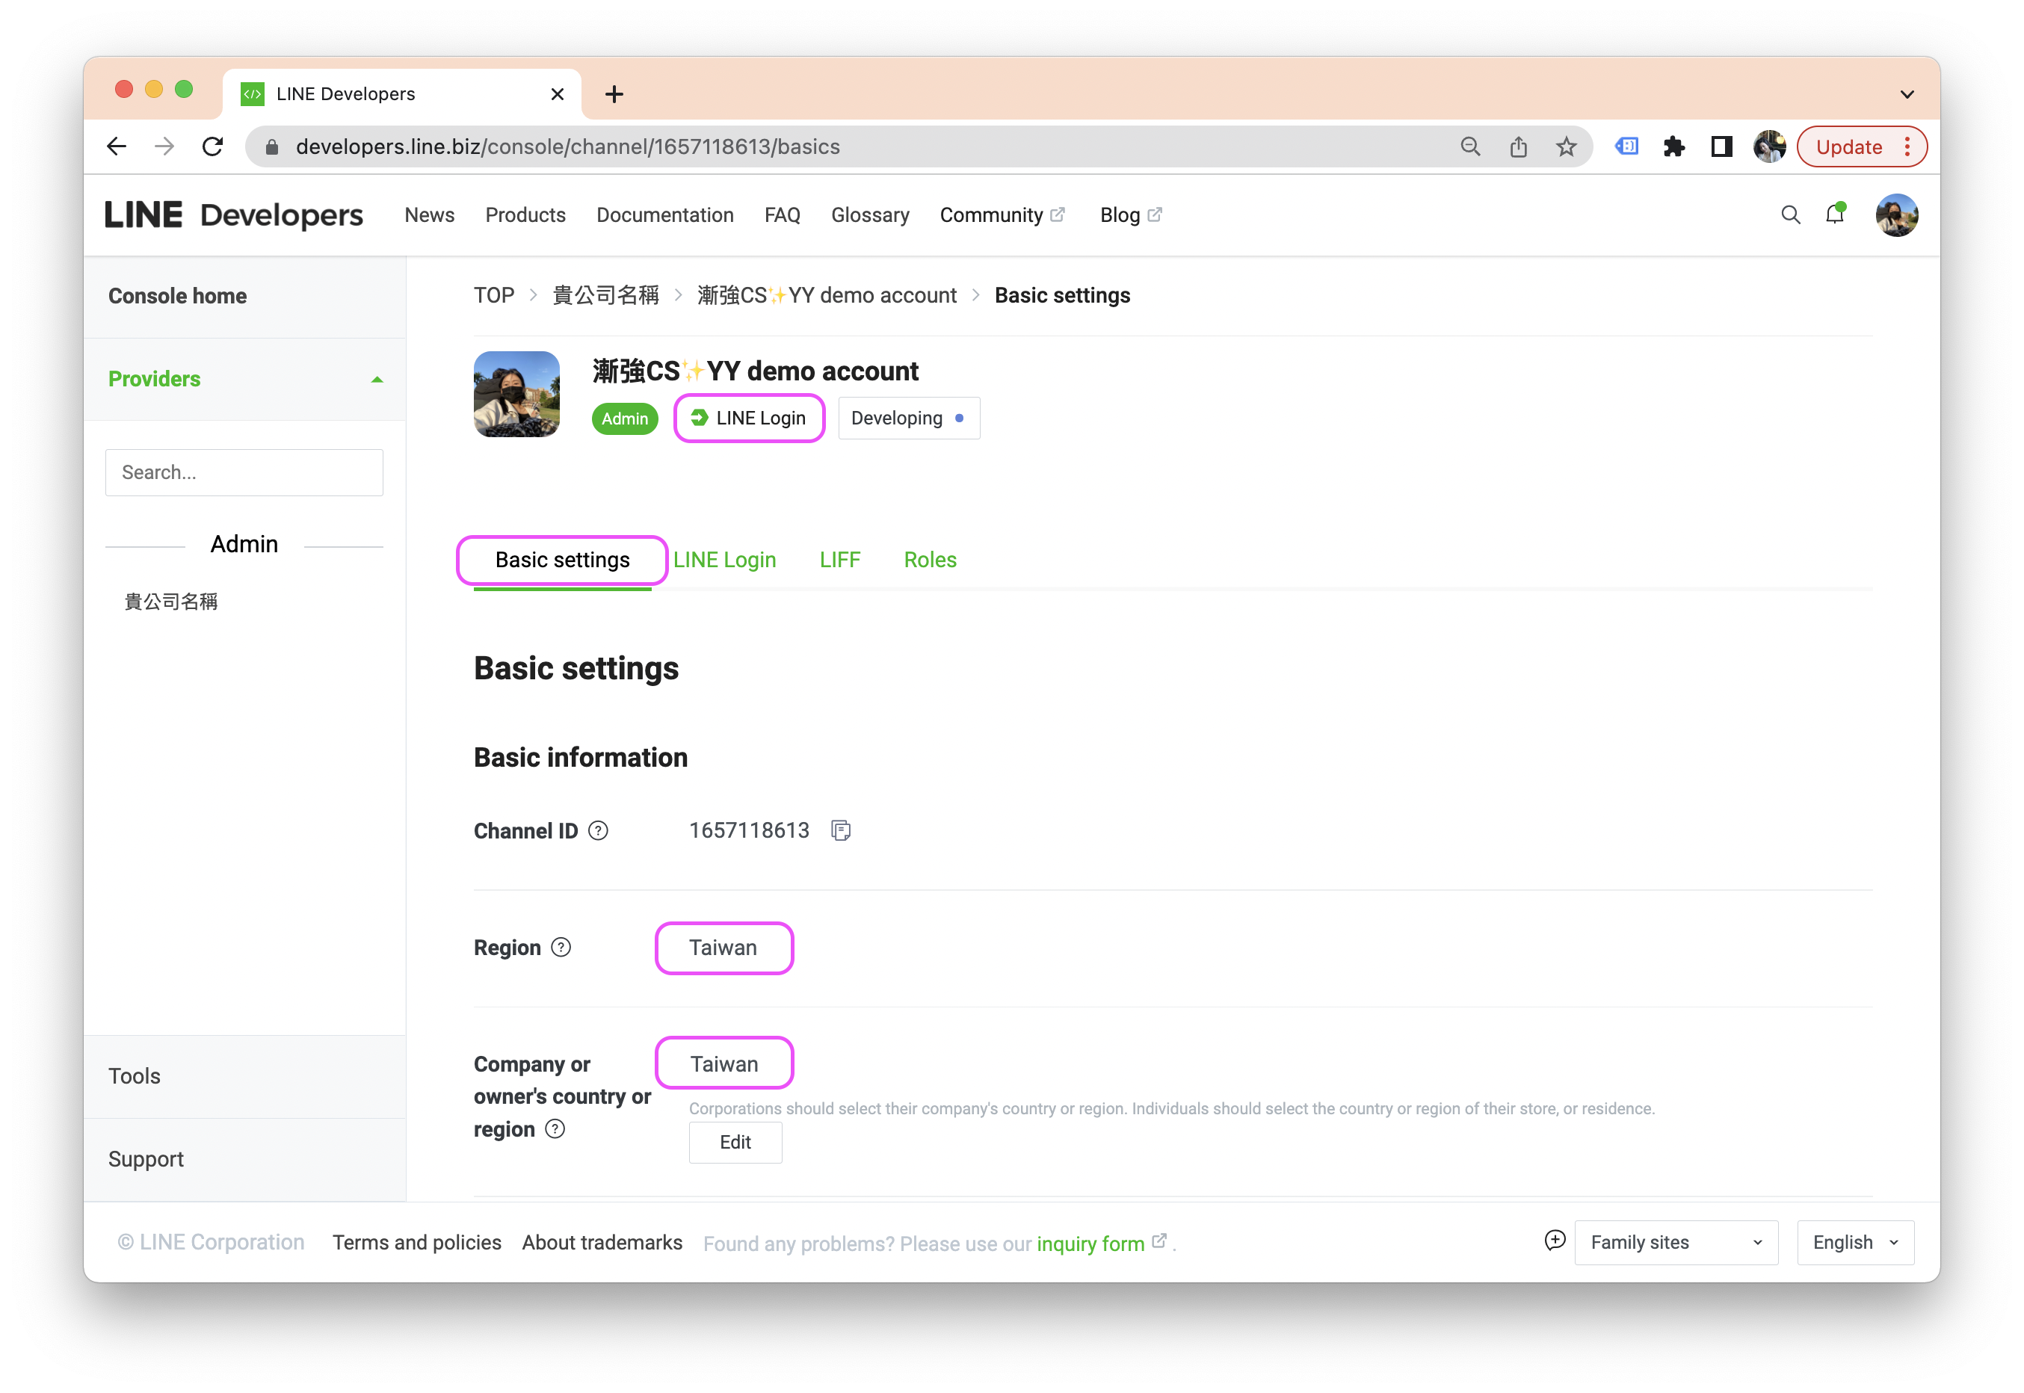Click the channel profile image thumbnail
The image size is (2024, 1393).
pyautogui.click(x=516, y=395)
